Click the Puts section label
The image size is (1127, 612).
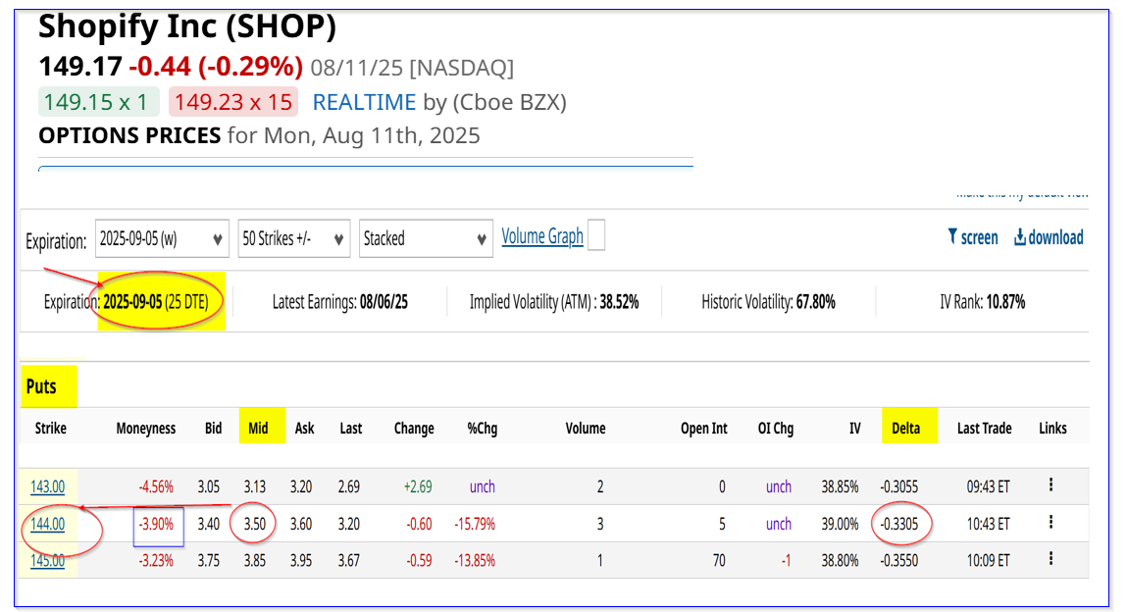tap(41, 386)
